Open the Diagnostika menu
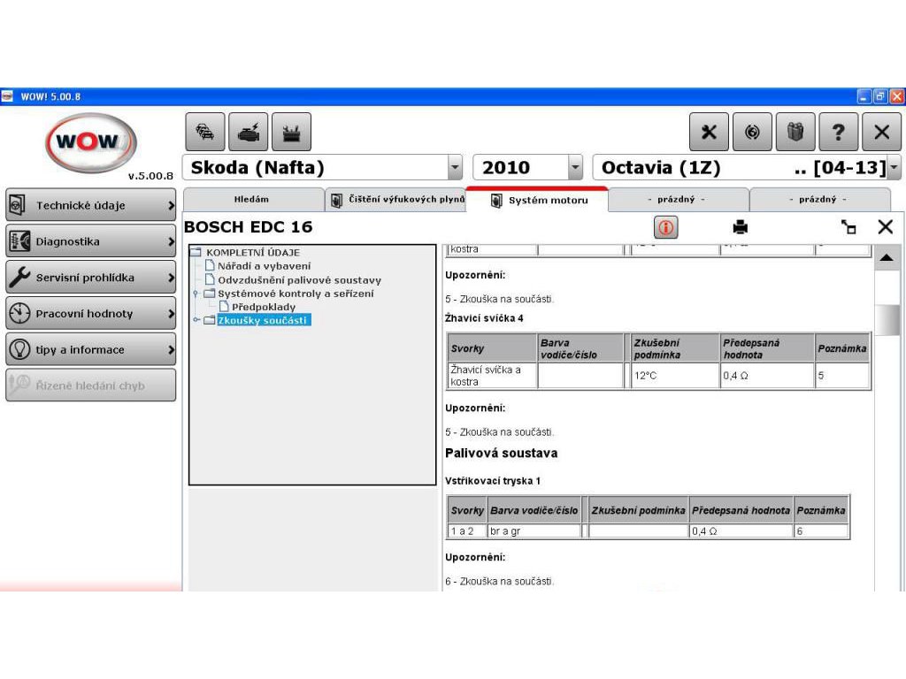This screenshot has width=906, height=679. (91, 241)
